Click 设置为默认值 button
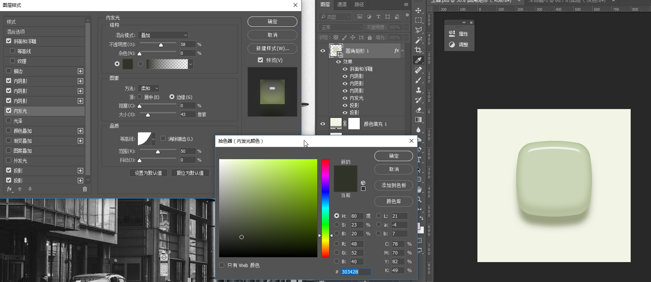651x282 pixels. tap(148, 173)
